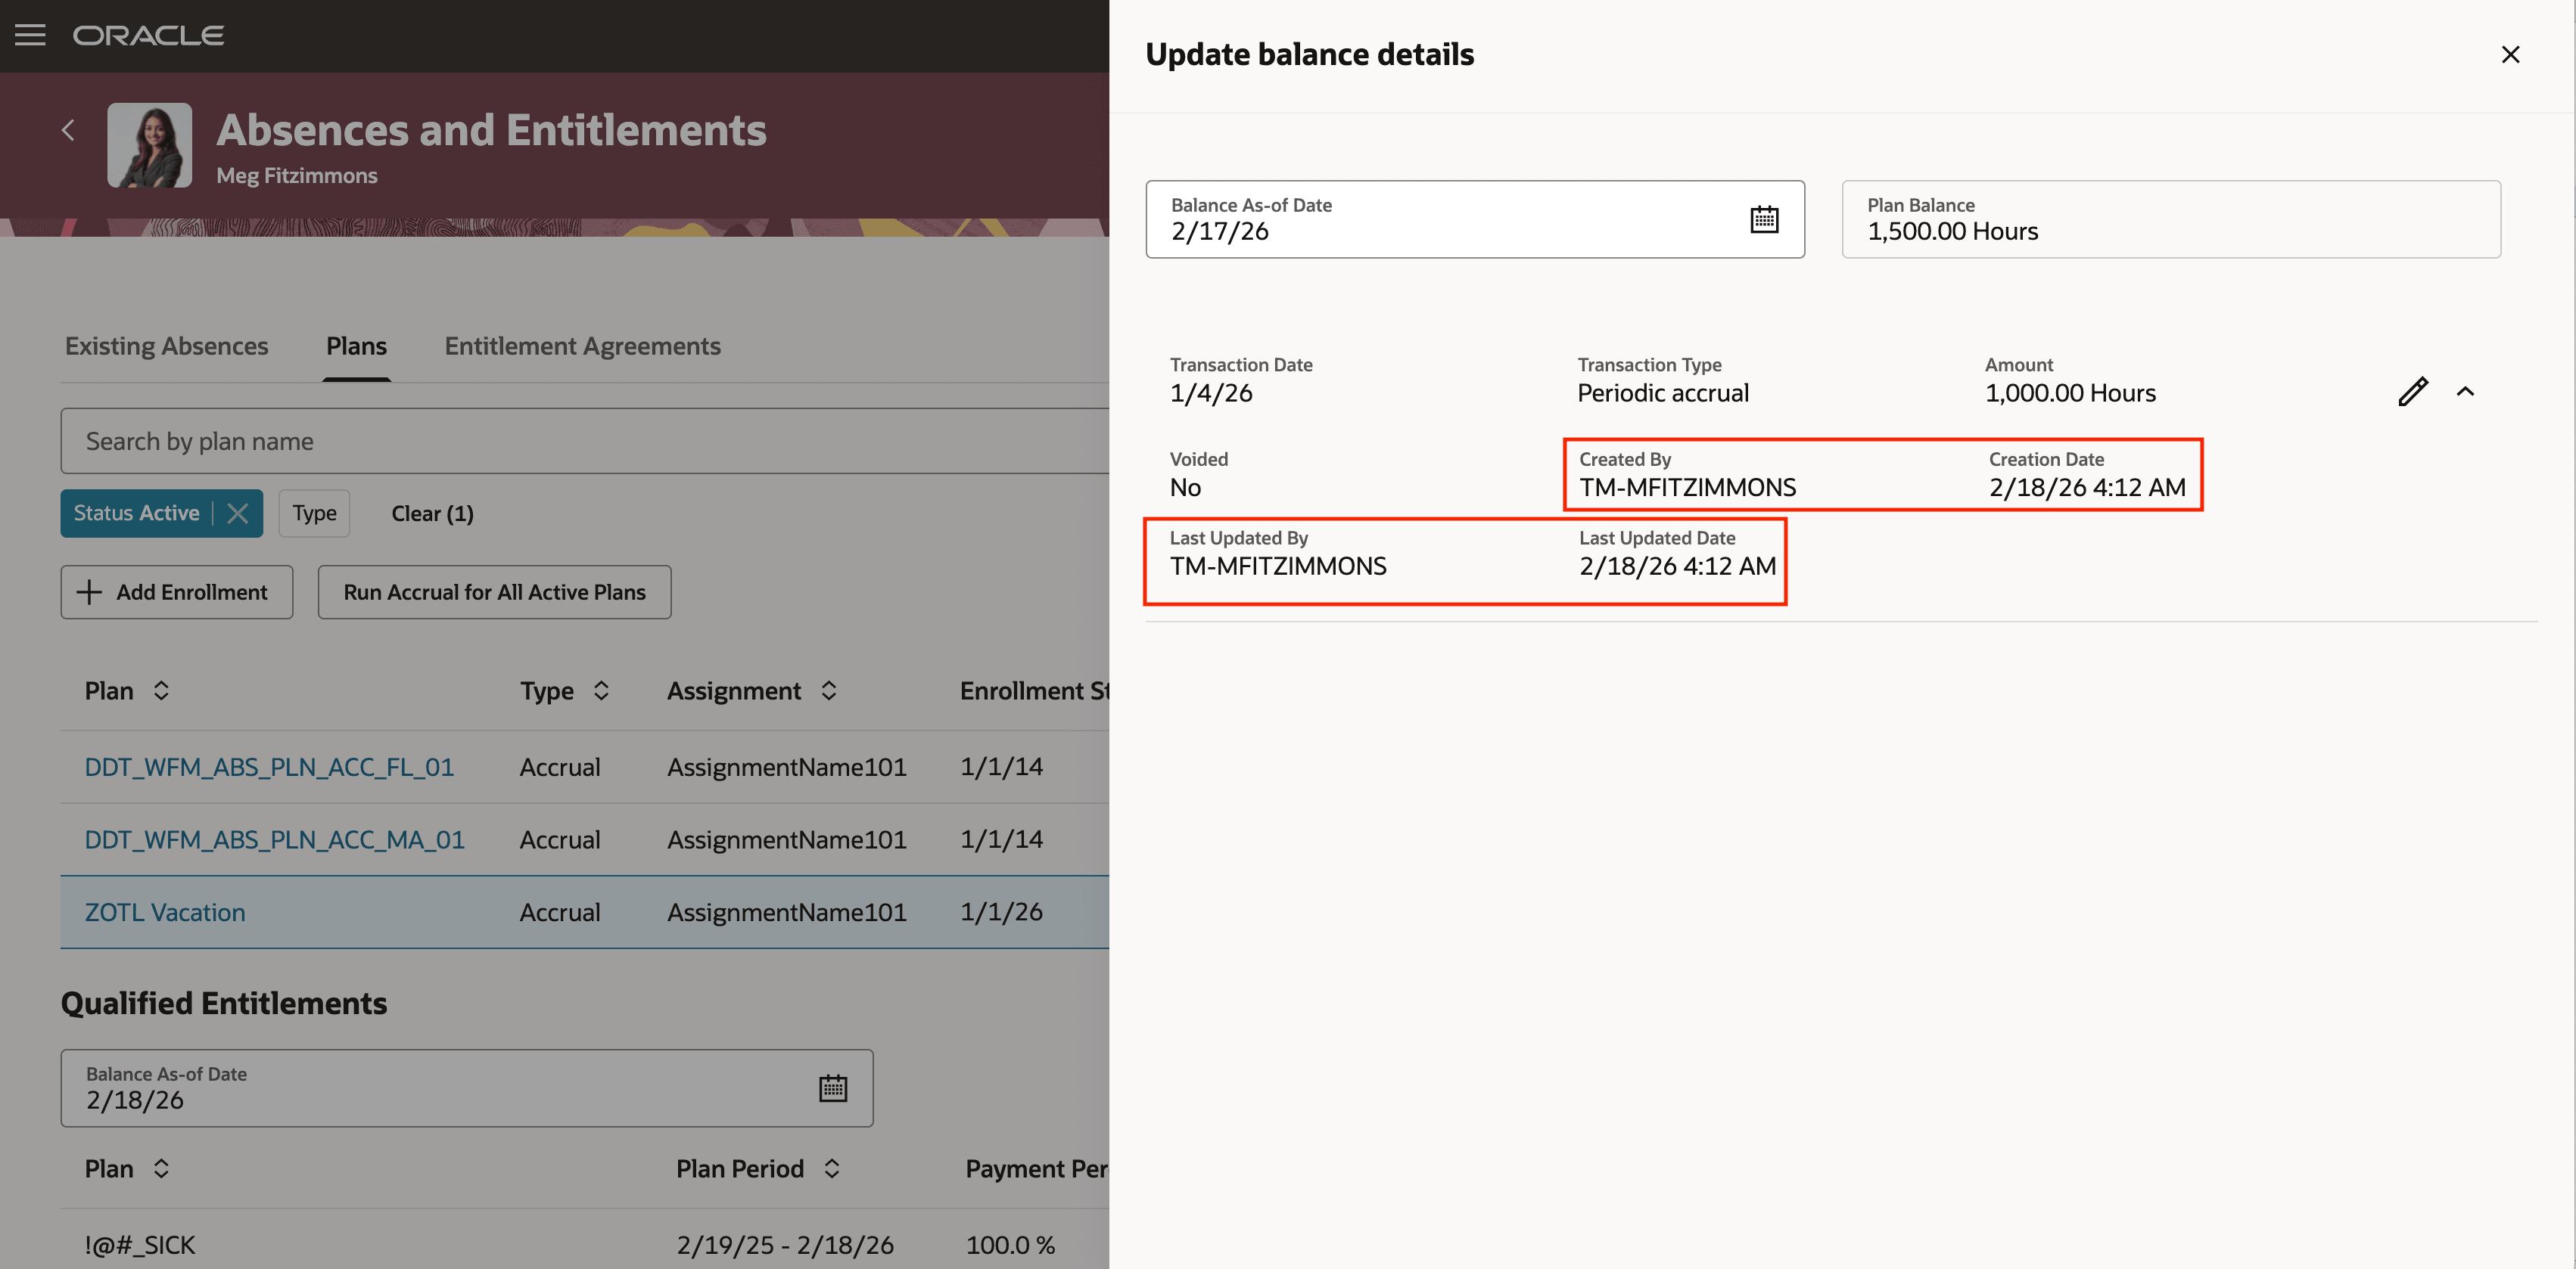Click Run Accrual for All Active Plans

494,591
